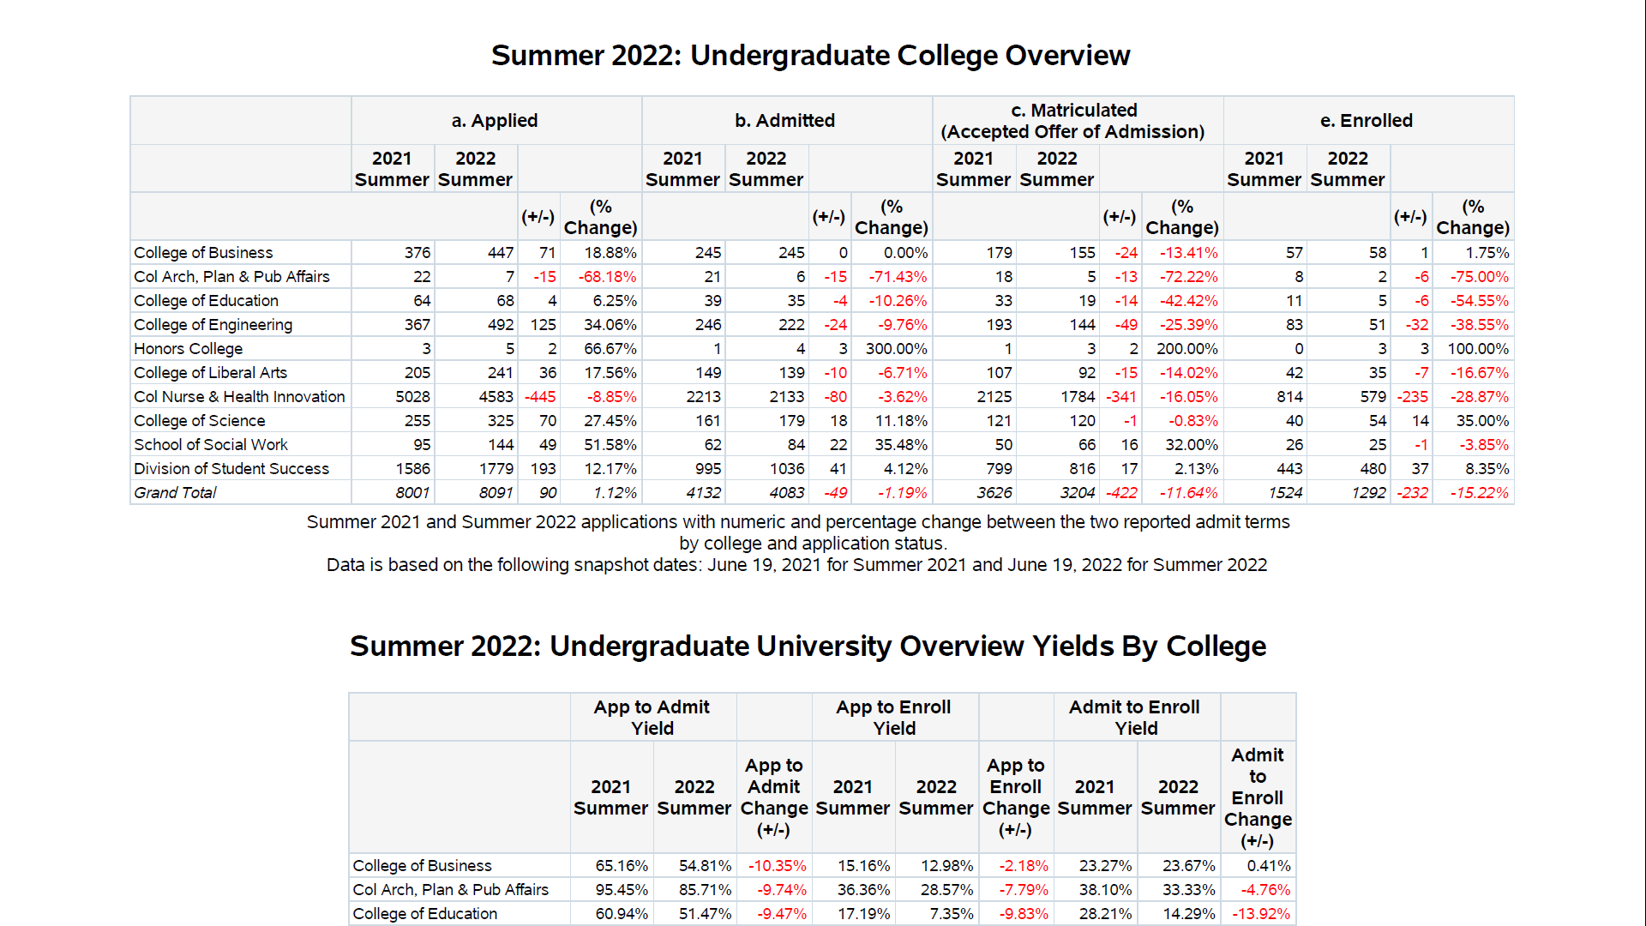Click the "b. Admitted" column group header
The image size is (1646, 926).
[x=784, y=121]
